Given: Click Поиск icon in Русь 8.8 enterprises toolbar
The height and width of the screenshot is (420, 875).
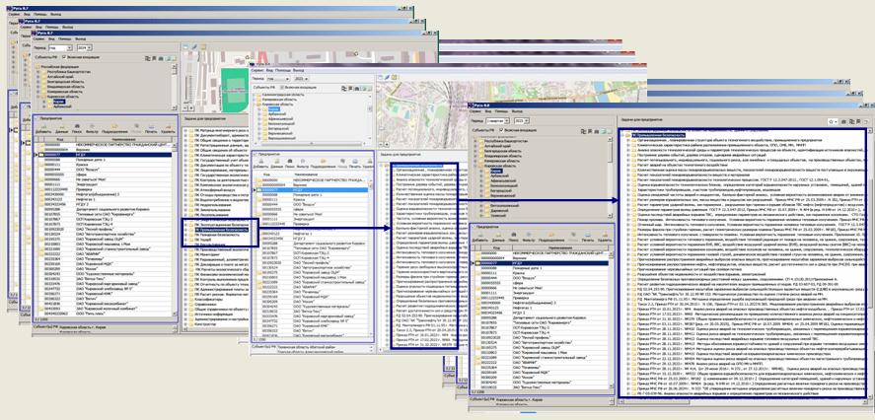Looking at the screenshot, I should click(x=512, y=238).
